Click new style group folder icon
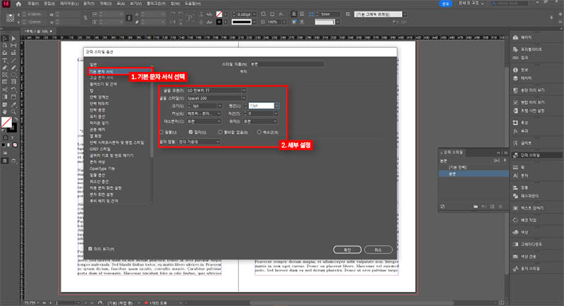The width and height of the screenshot is (564, 306). coord(475,207)
